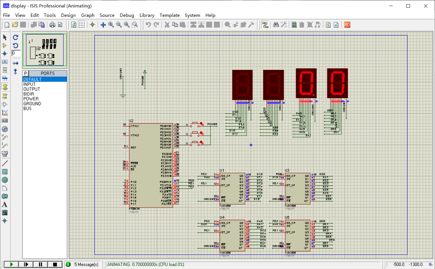Open the Template menu

pyautogui.click(x=169, y=15)
